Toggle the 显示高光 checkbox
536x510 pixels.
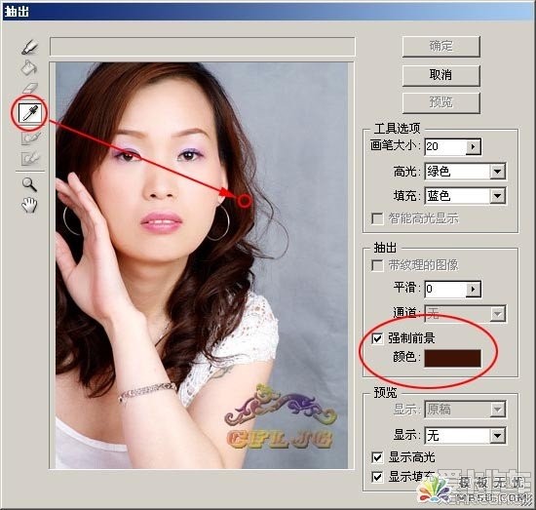tap(377, 457)
